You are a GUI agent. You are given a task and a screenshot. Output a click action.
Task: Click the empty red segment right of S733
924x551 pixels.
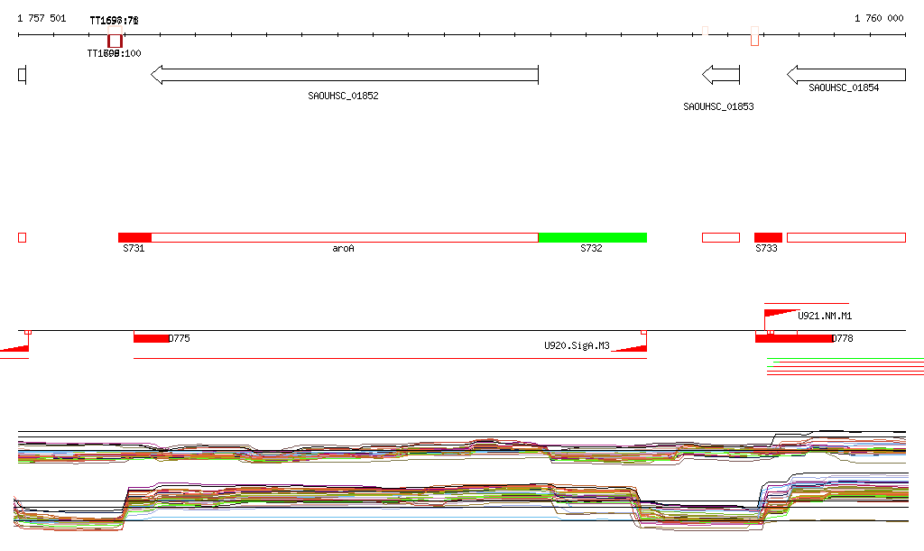tap(845, 237)
